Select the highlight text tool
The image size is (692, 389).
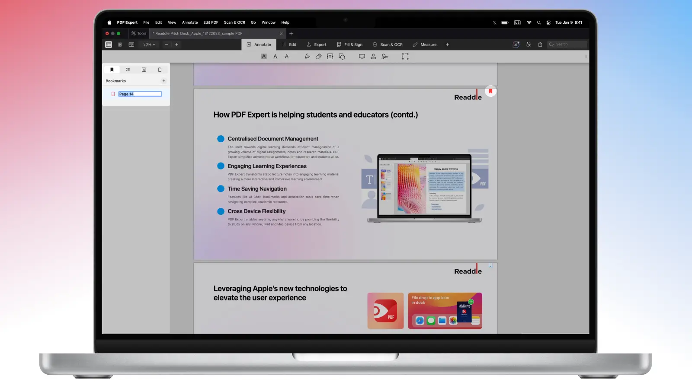tap(264, 57)
